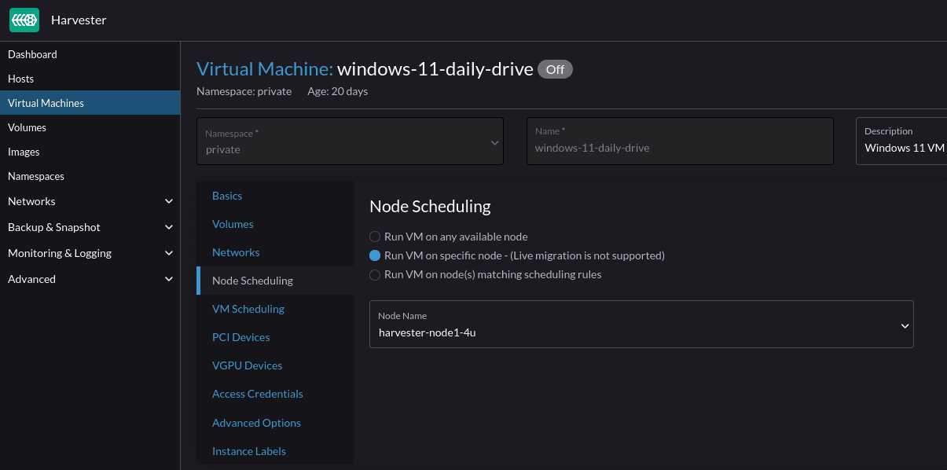Viewport: 947px width, 470px height.
Task: Open the VGPU Devices tab
Action: click(247, 365)
